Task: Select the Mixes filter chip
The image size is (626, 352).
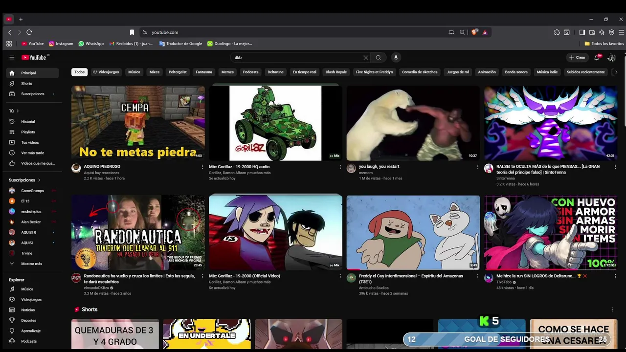Action: 155,72
